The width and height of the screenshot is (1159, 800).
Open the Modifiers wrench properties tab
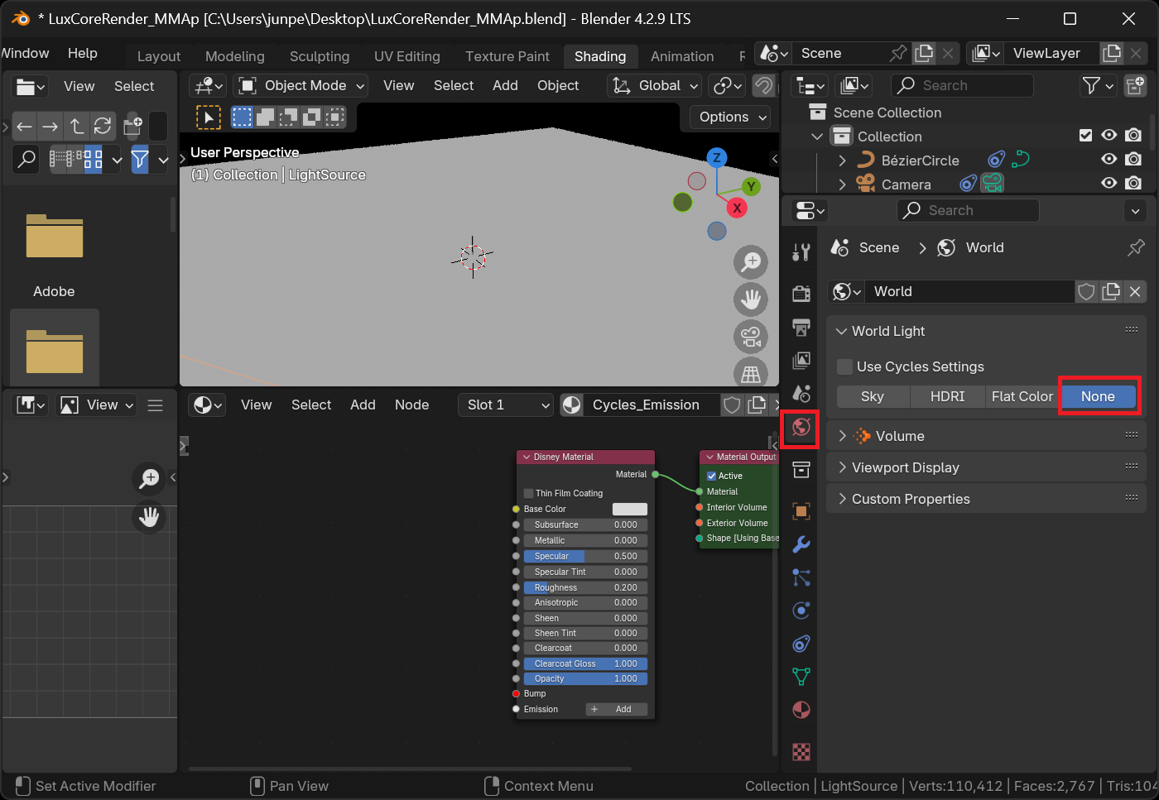(801, 544)
